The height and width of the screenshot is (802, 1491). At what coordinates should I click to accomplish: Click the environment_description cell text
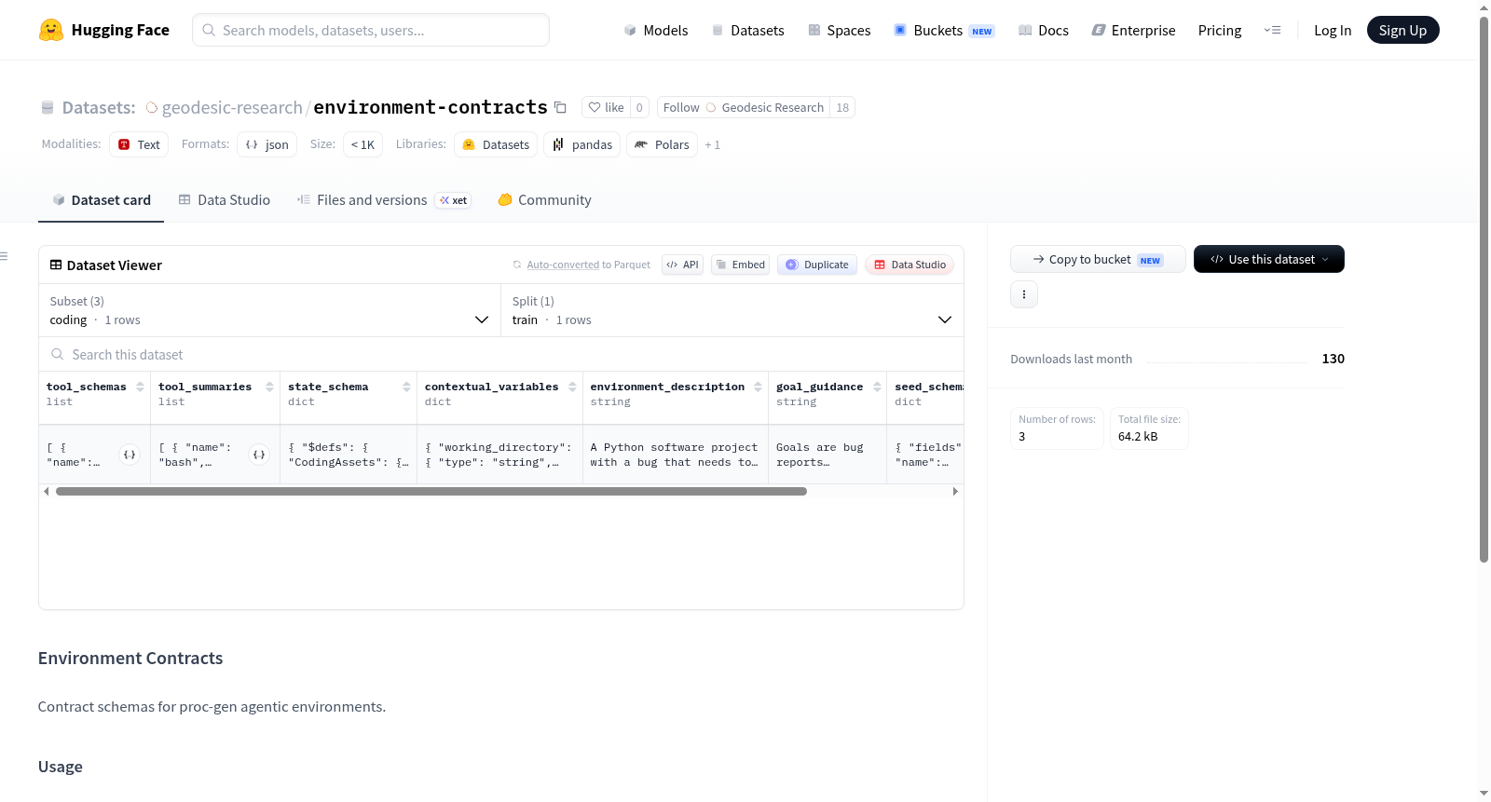point(675,455)
